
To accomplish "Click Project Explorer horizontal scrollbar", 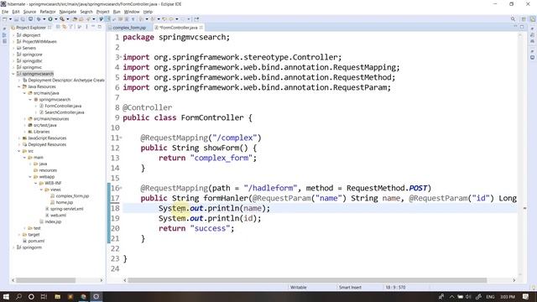I will [x=45, y=280].
